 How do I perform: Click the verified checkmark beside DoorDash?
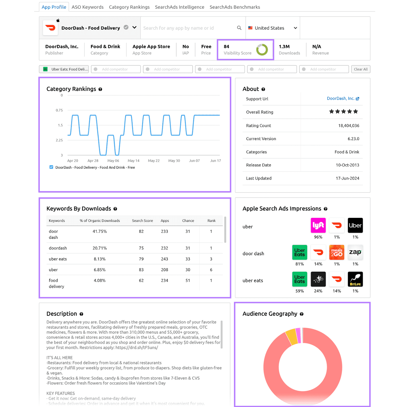[x=126, y=27]
